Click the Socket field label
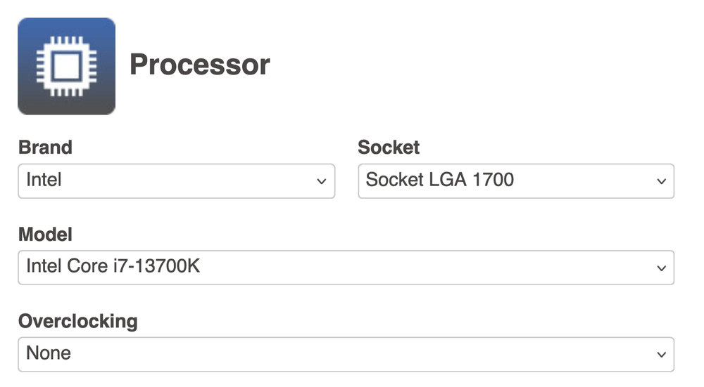Viewport: 704px width, 387px height. [x=389, y=147]
